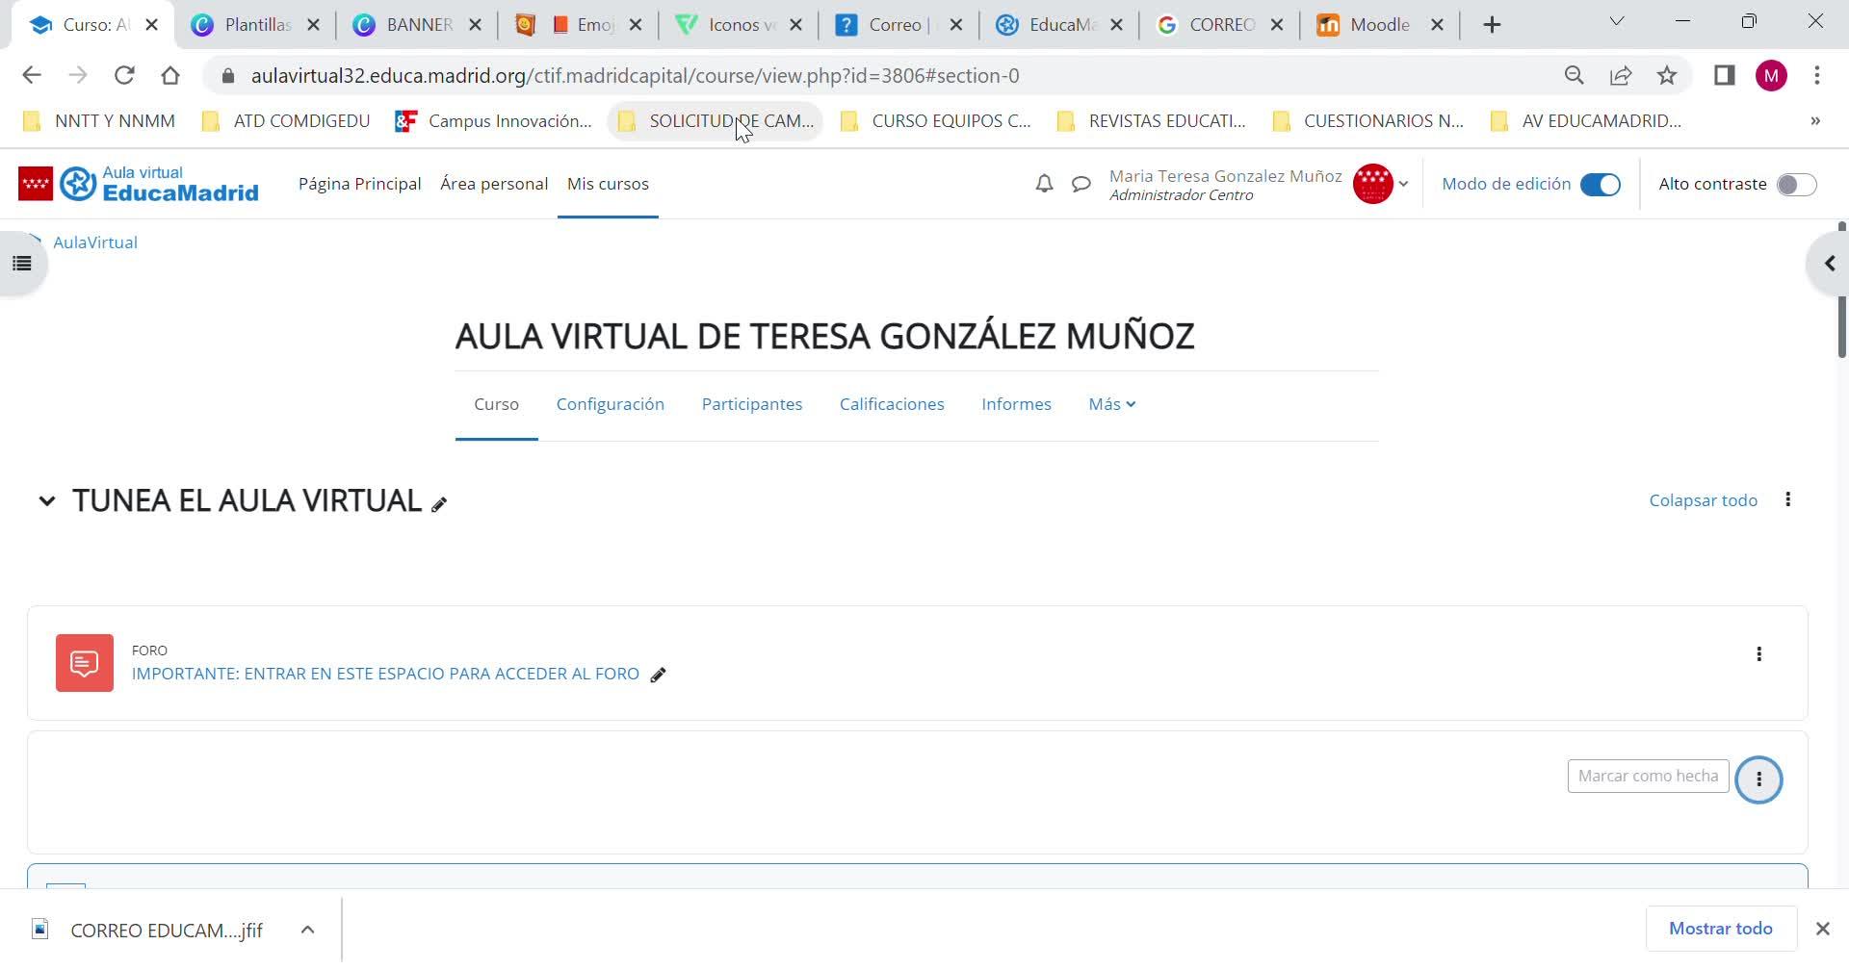Collapse the TUNEA EL AULA VIRTUAL section
1849x970 pixels.
pos(46,501)
